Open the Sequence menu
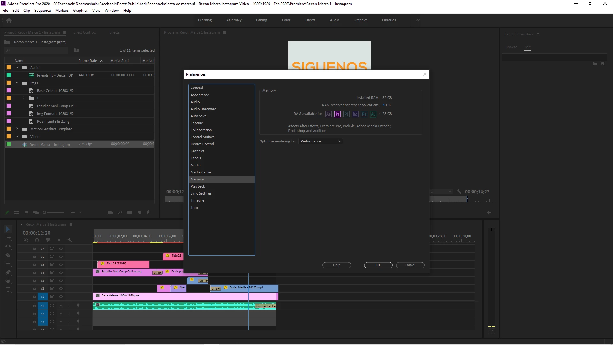 click(42, 11)
